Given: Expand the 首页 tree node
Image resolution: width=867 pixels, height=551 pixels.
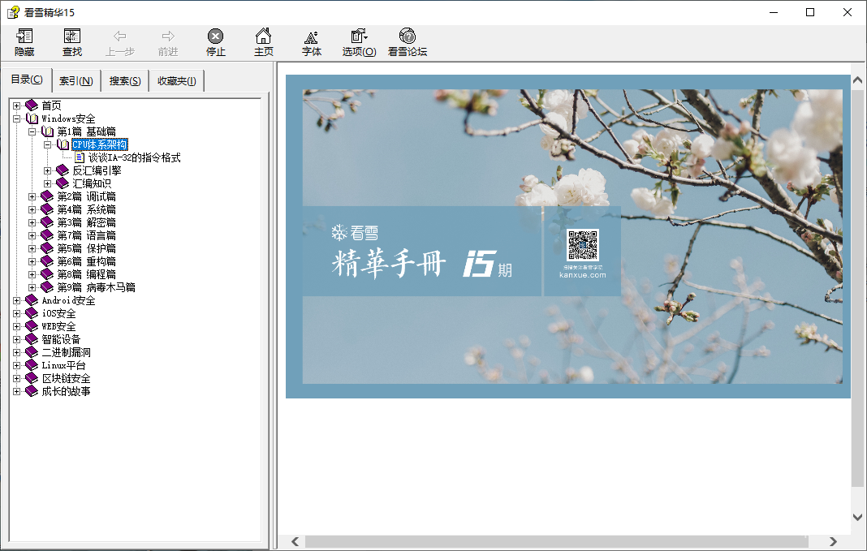Looking at the screenshot, I should click(16, 105).
